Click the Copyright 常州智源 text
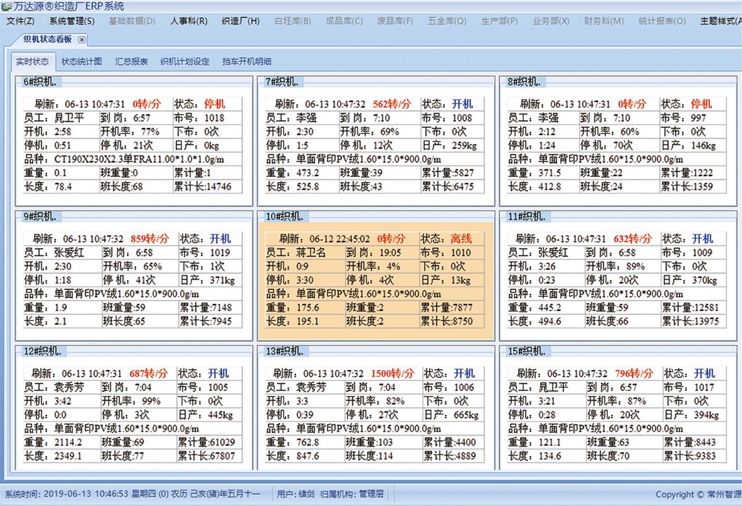Screen dimensions: 742x506 697,494
